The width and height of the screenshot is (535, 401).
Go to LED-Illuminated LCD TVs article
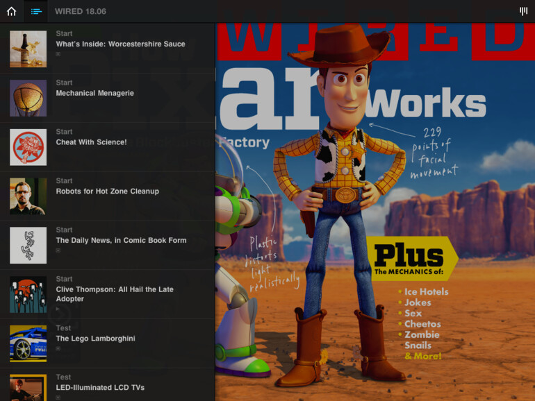[x=100, y=387]
